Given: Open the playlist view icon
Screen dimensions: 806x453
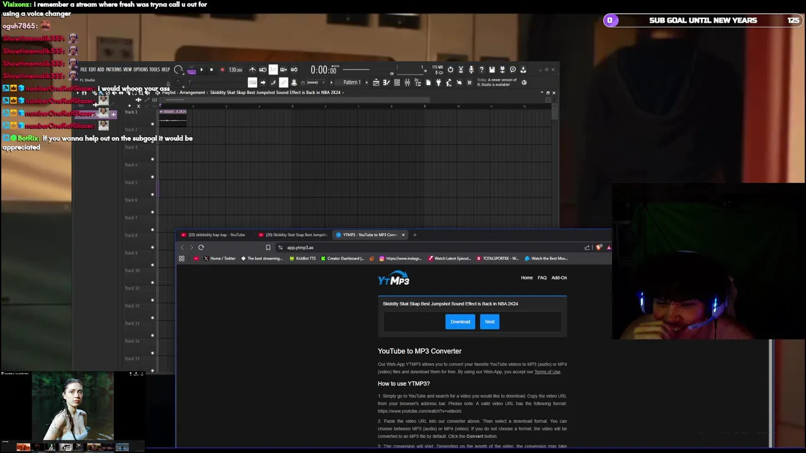Looking at the screenshot, I should (x=376, y=82).
